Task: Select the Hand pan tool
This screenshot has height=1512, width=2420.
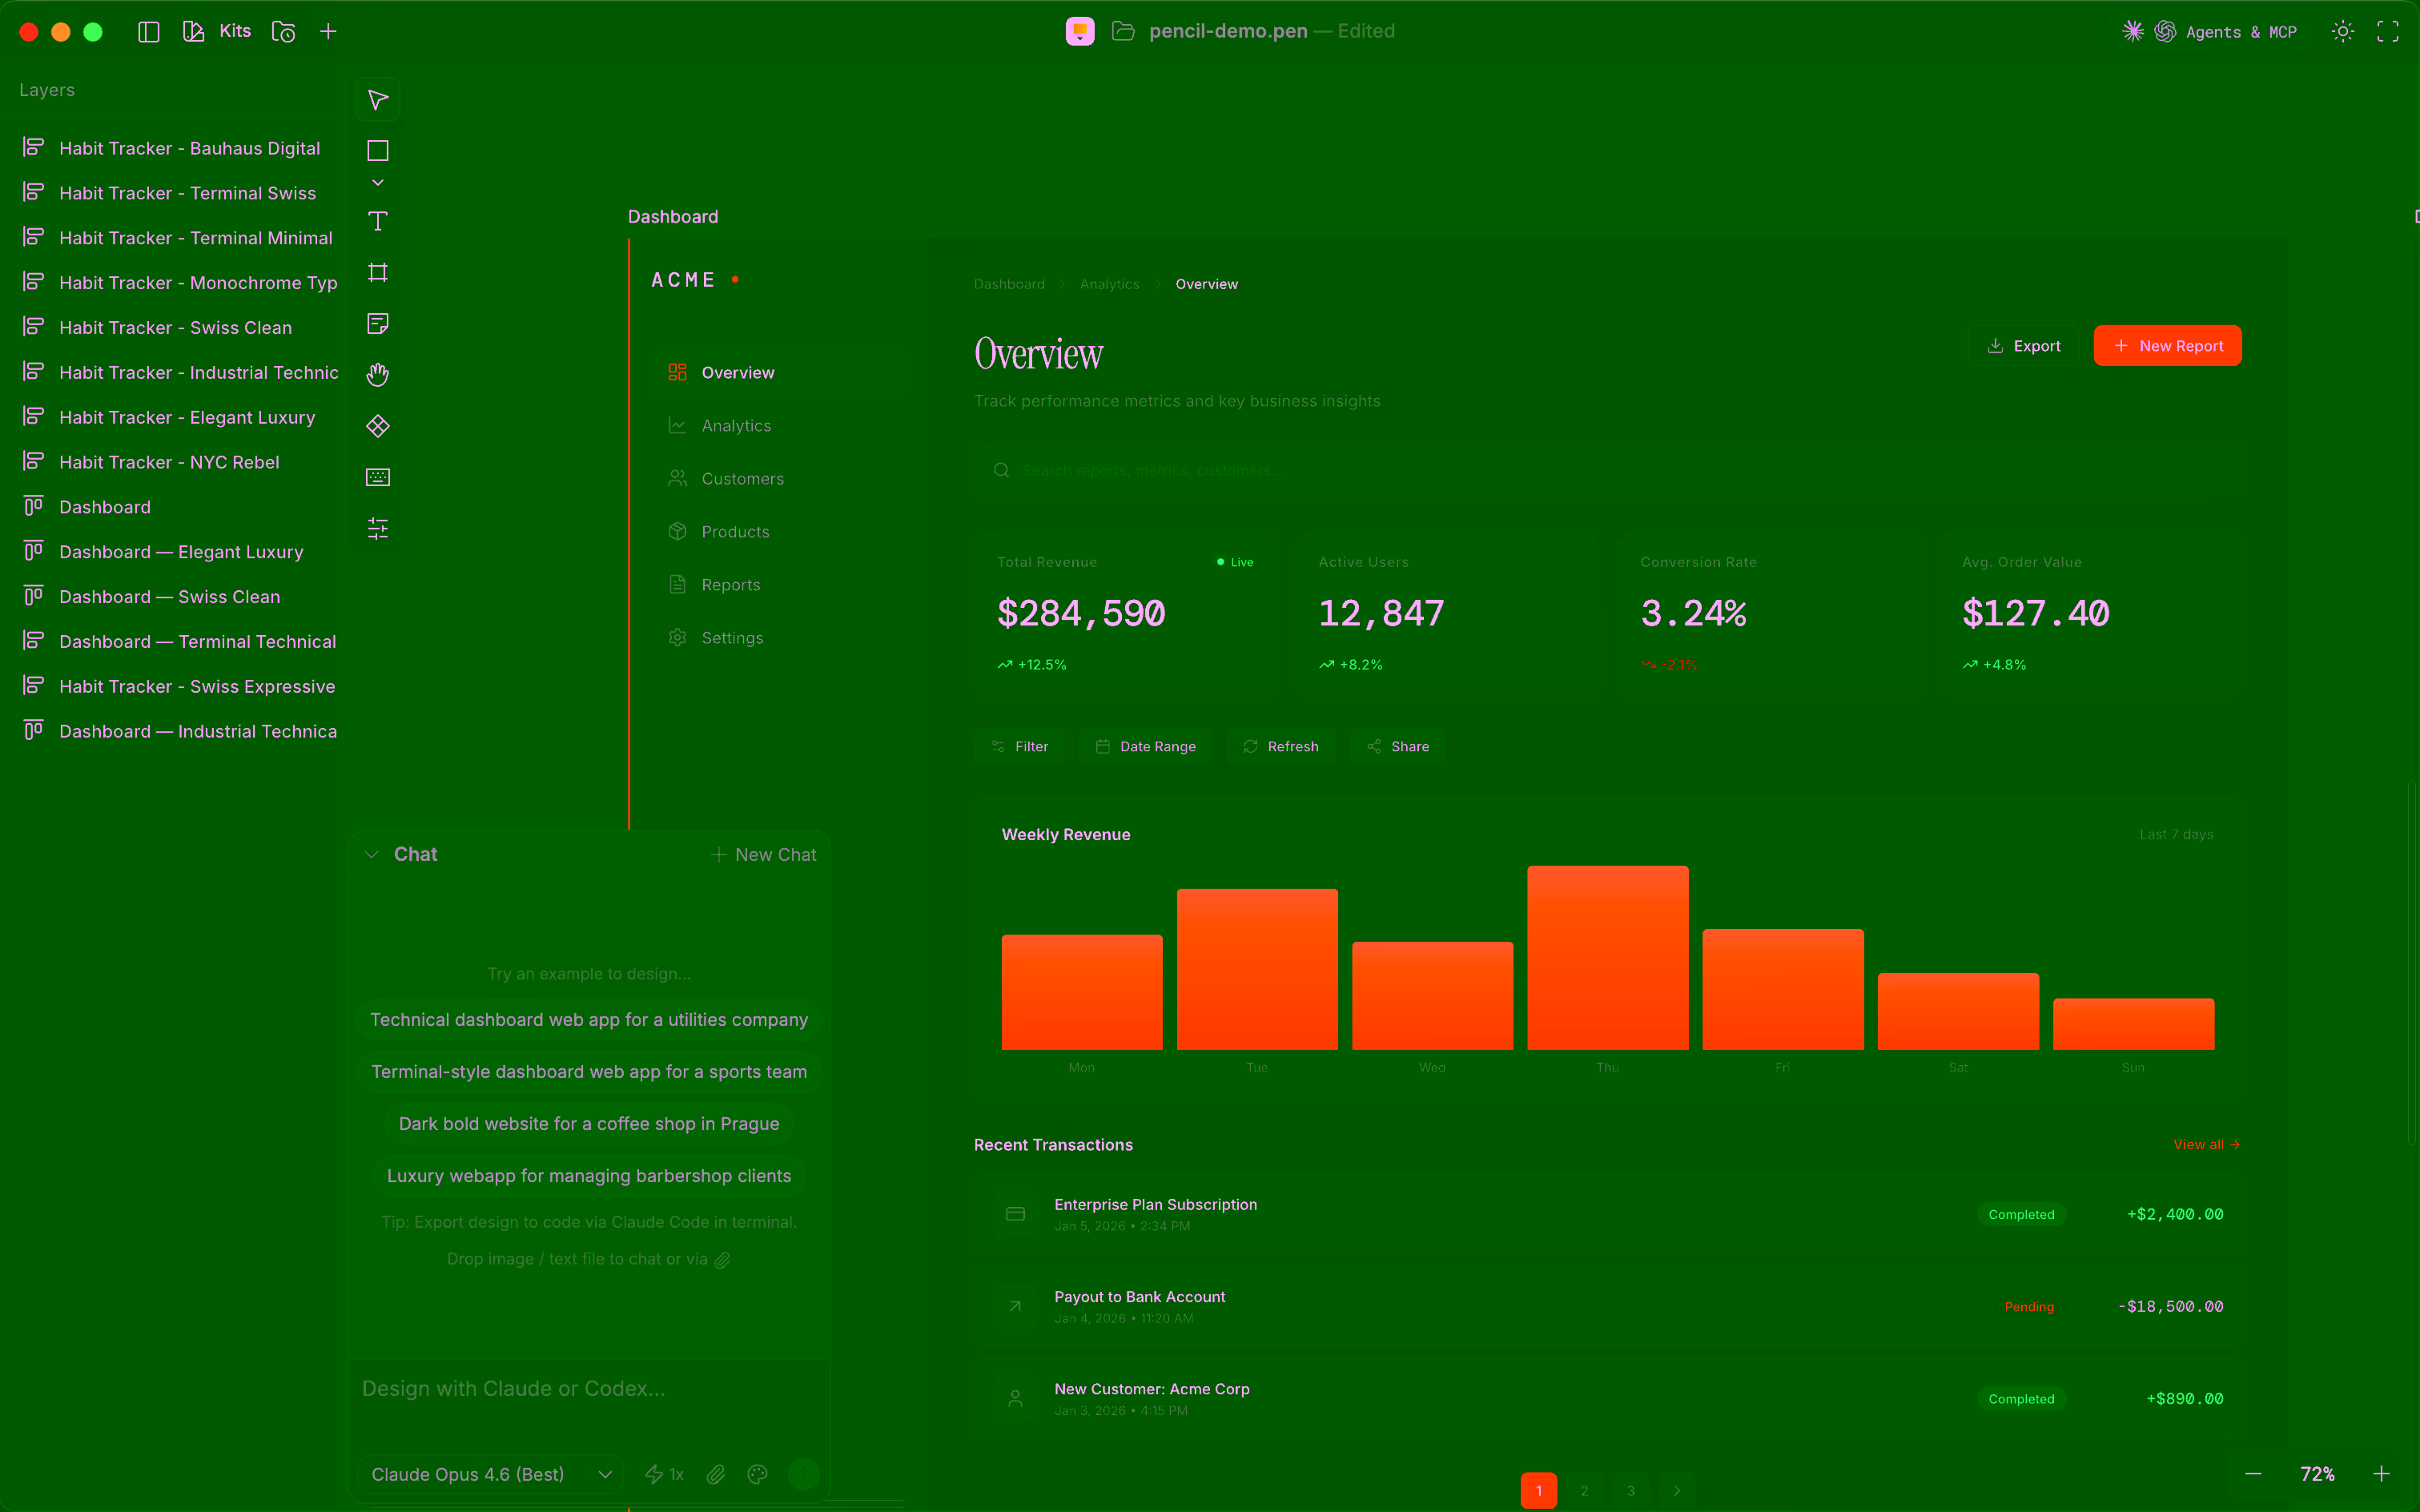Action: coord(378,375)
